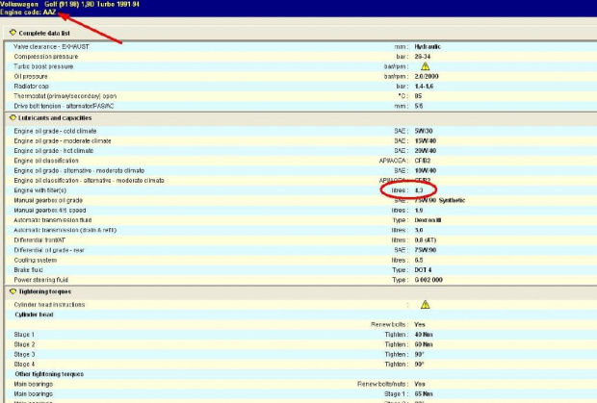Click the Manual gearbox 4/5 speed label

(x=50, y=210)
